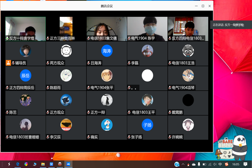
Task: Select the 电信1803詹文倩 video tile
Action: click(x=107, y=29)
